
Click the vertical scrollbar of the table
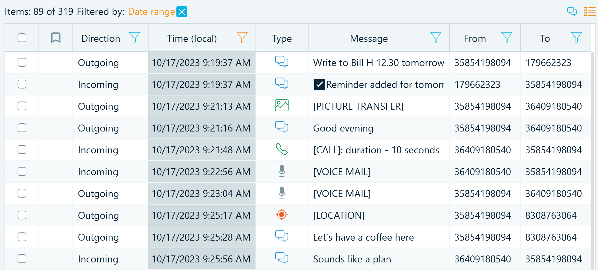point(593,152)
